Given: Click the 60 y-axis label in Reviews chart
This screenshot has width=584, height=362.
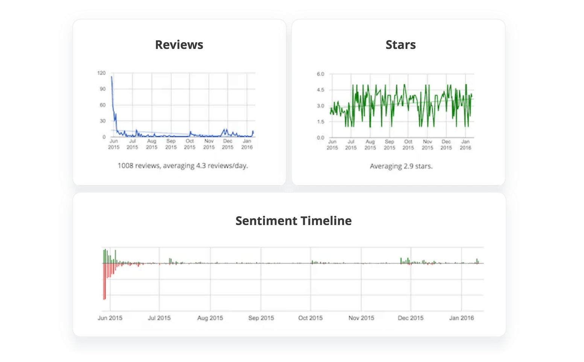Looking at the screenshot, I should pos(103,105).
